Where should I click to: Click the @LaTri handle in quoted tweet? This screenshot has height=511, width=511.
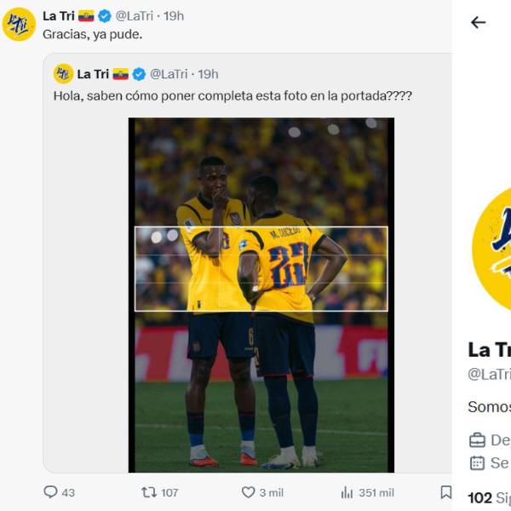169,74
